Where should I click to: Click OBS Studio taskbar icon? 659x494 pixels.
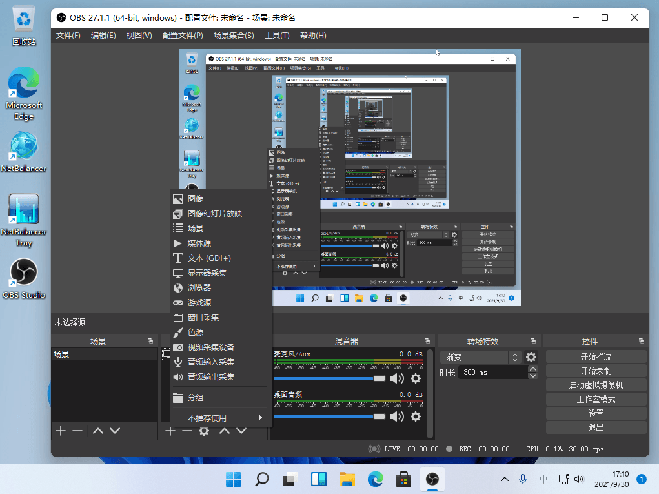tap(432, 479)
